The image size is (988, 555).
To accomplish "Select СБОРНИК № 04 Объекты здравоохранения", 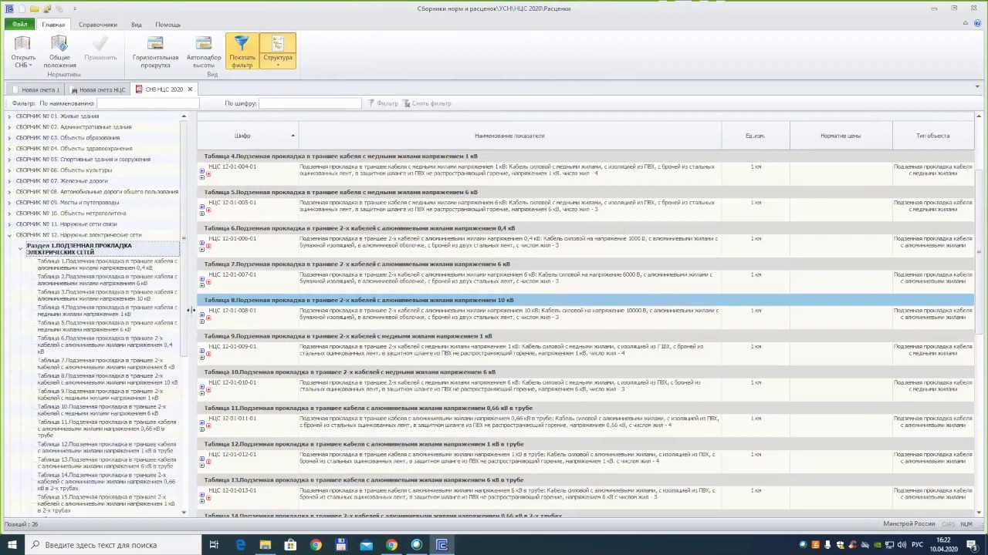I will (x=74, y=149).
